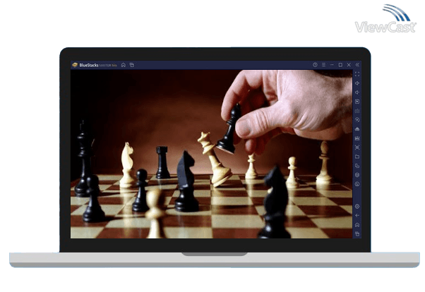The height and width of the screenshot is (292, 425).
Task: Click the eject shaped sidebar icon
Action: click(357, 129)
